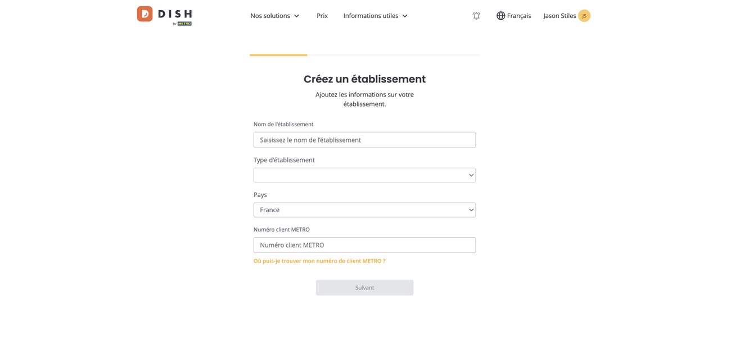Open the Type d'établissement dropdown
The height and width of the screenshot is (339, 731).
coord(364,175)
